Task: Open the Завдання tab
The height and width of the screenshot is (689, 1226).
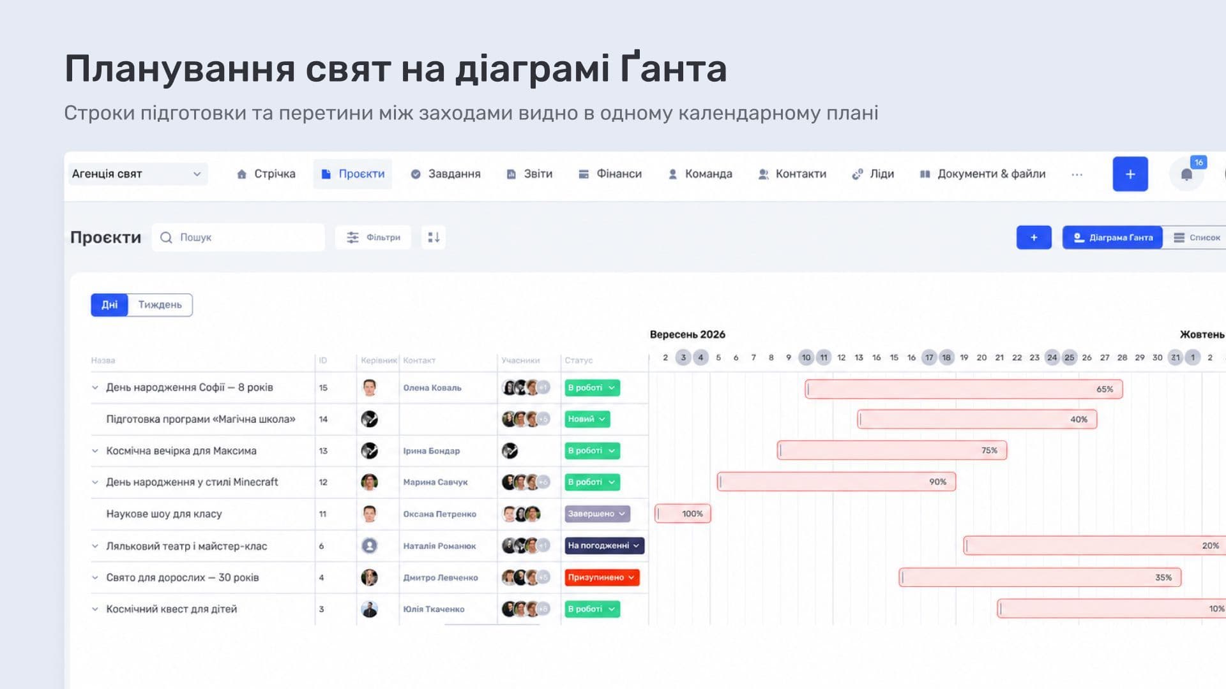Action: [x=445, y=174]
